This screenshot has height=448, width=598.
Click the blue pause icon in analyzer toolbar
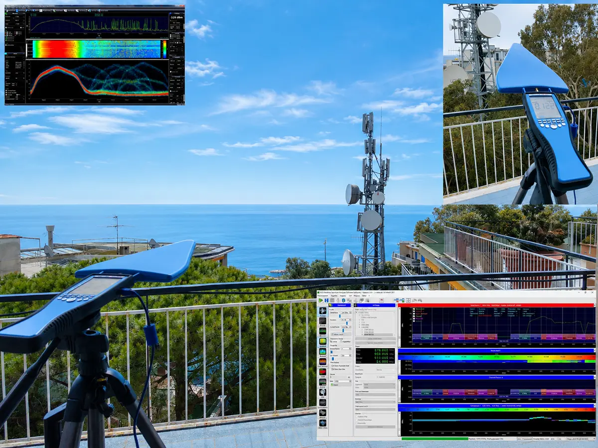click(x=326, y=300)
